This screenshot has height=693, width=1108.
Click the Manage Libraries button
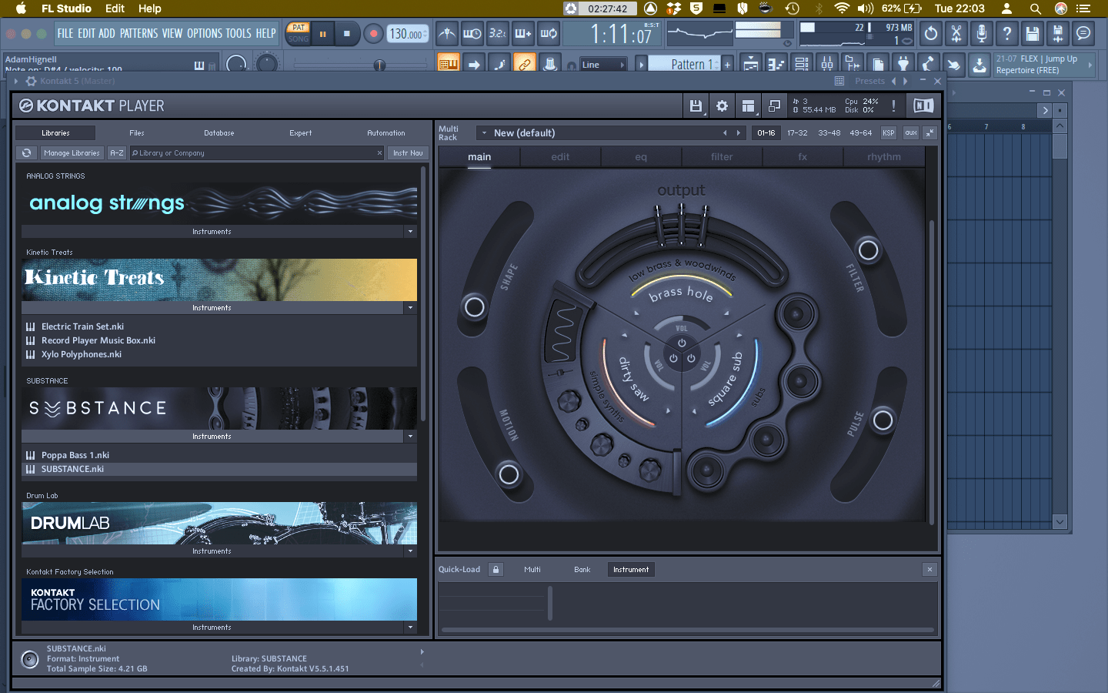[x=72, y=153]
